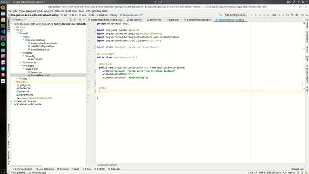
Task: Open the Endpoints tool window
Action: click(x=114, y=169)
